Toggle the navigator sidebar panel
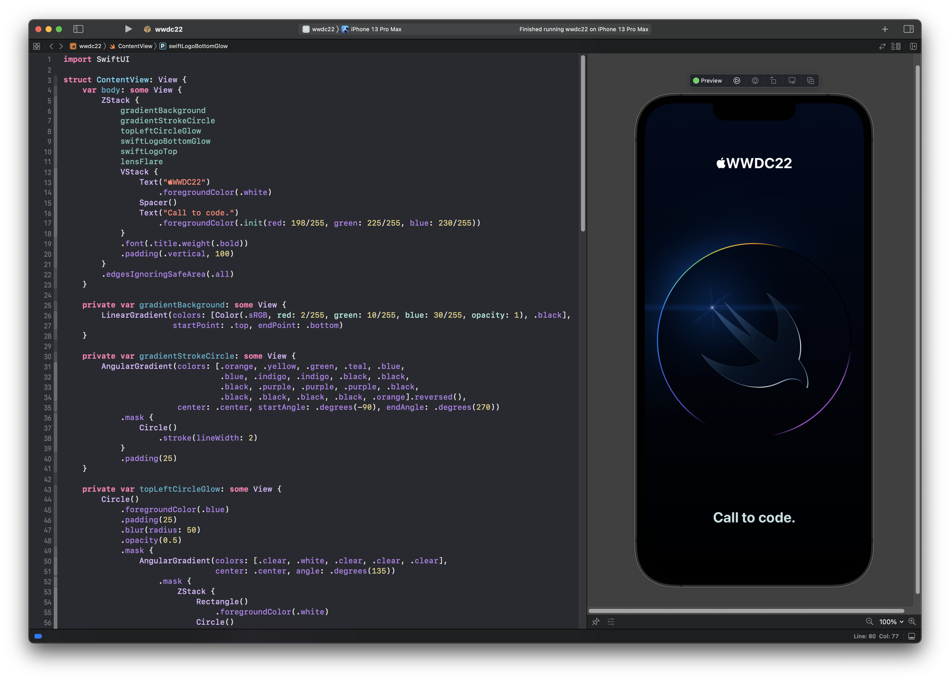 point(78,29)
